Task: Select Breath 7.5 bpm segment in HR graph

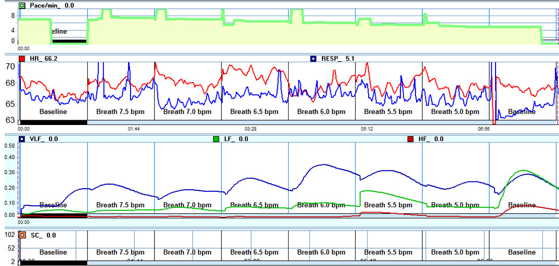Action: pos(121,111)
